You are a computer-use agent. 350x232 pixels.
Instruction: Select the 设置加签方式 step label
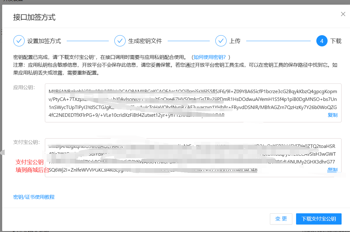(x=44, y=41)
